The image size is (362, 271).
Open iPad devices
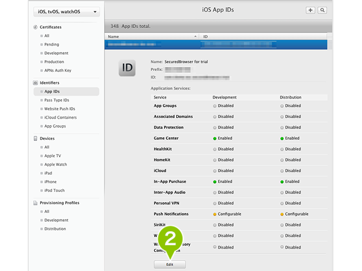coord(48,173)
